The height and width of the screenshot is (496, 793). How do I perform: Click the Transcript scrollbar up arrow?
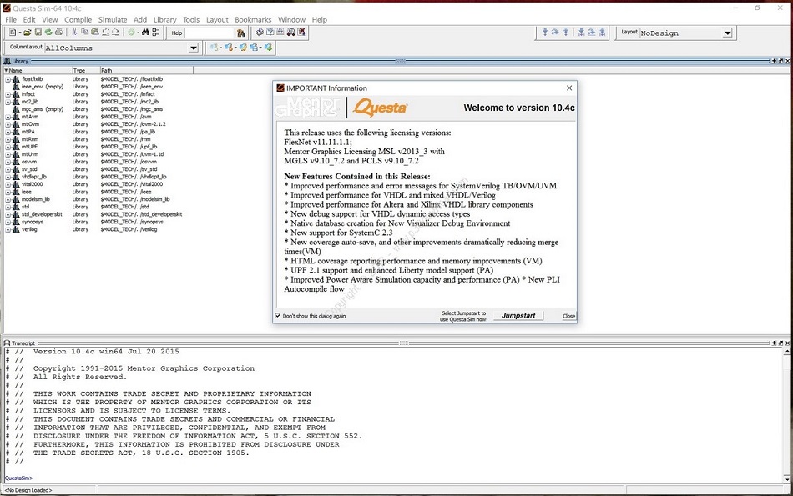tap(787, 351)
